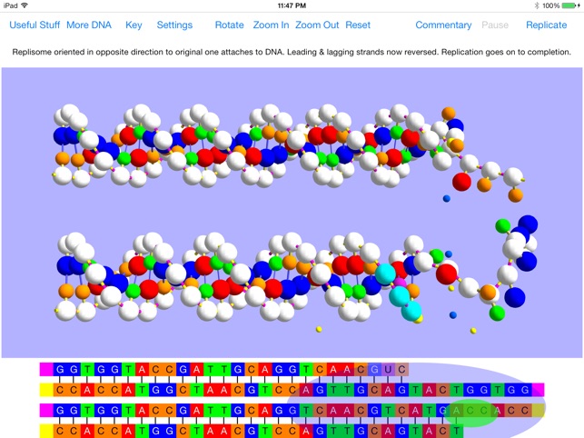The height and width of the screenshot is (438, 584).
Task: Tap the Wi-Fi icon in status bar
Action: point(25,5)
